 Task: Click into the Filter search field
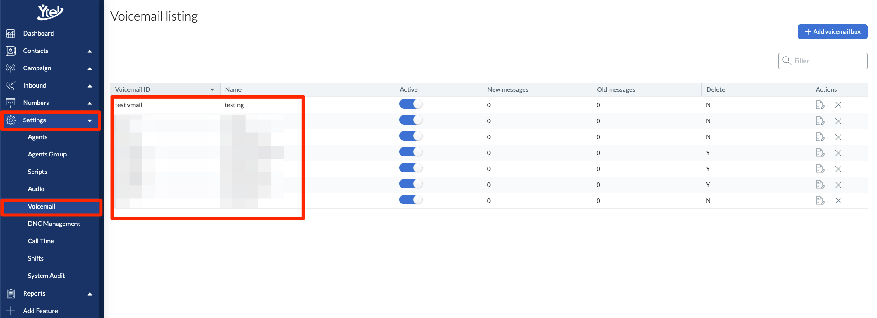(x=823, y=61)
